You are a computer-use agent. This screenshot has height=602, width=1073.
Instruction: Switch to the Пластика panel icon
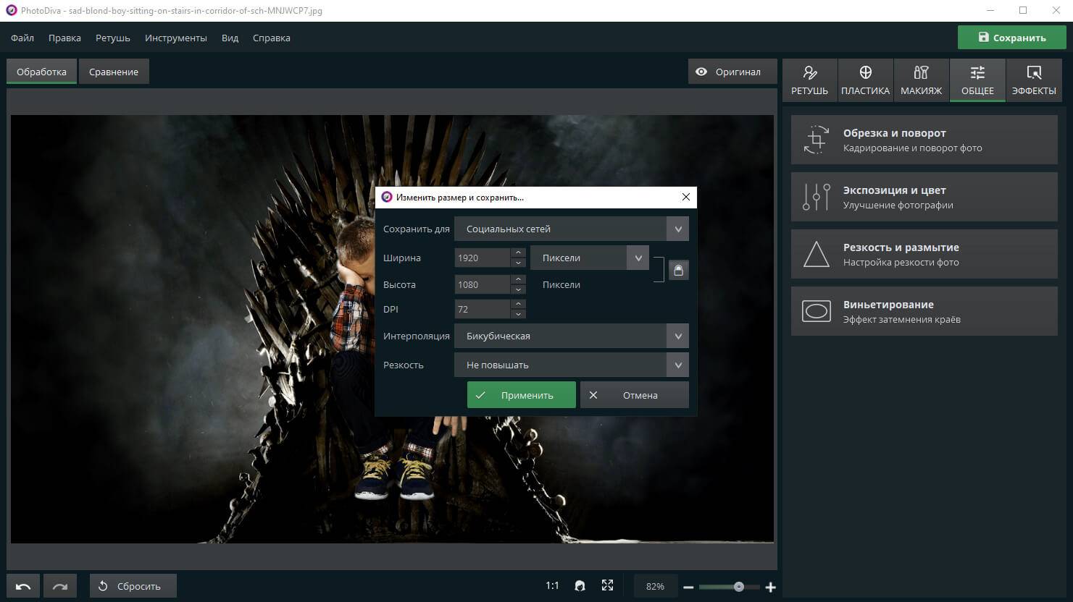pos(865,73)
